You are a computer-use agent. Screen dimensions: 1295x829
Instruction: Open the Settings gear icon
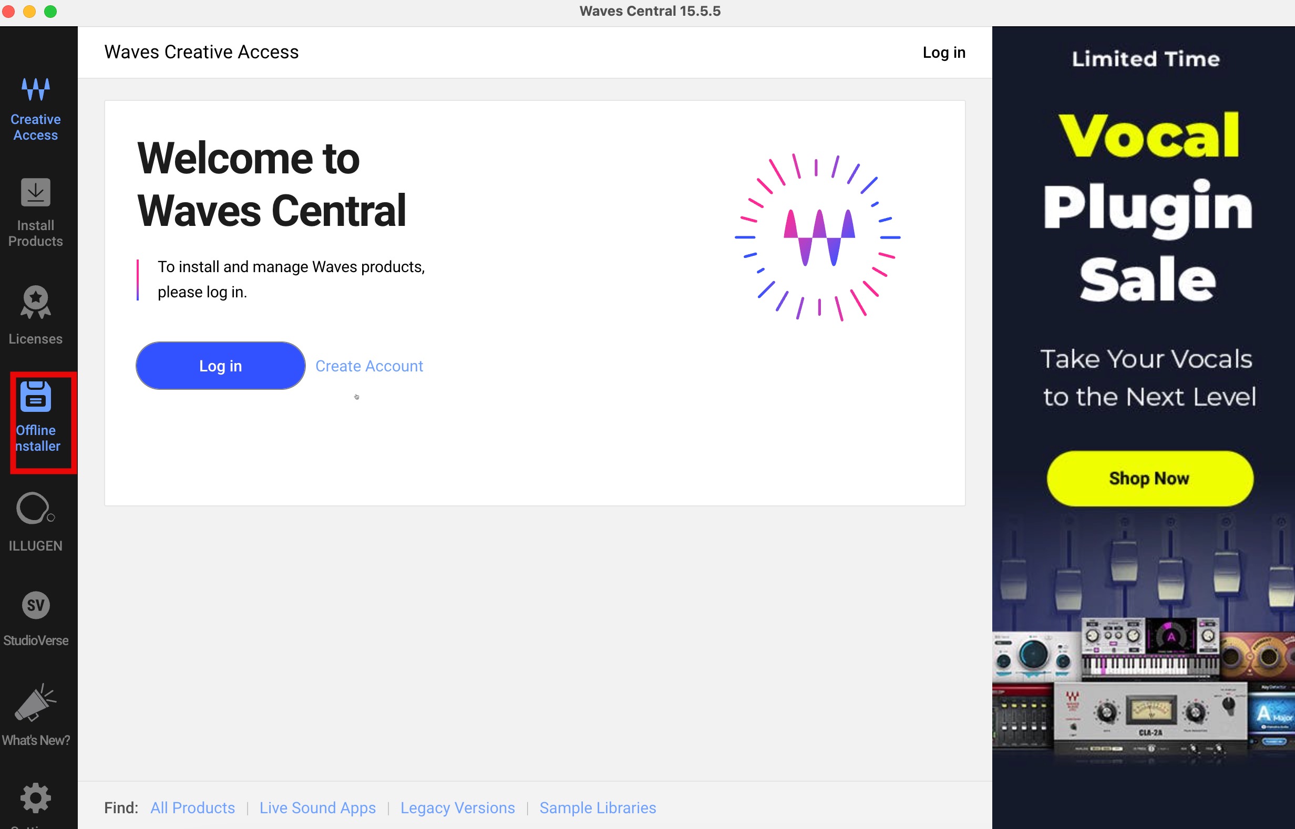click(36, 799)
